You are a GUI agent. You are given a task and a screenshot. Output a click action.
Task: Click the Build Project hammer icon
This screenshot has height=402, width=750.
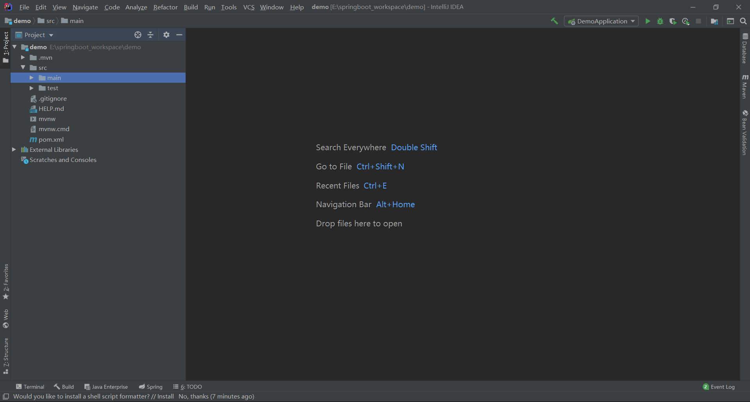(x=554, y=21)
